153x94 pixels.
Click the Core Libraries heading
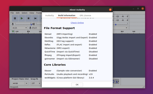55,65
